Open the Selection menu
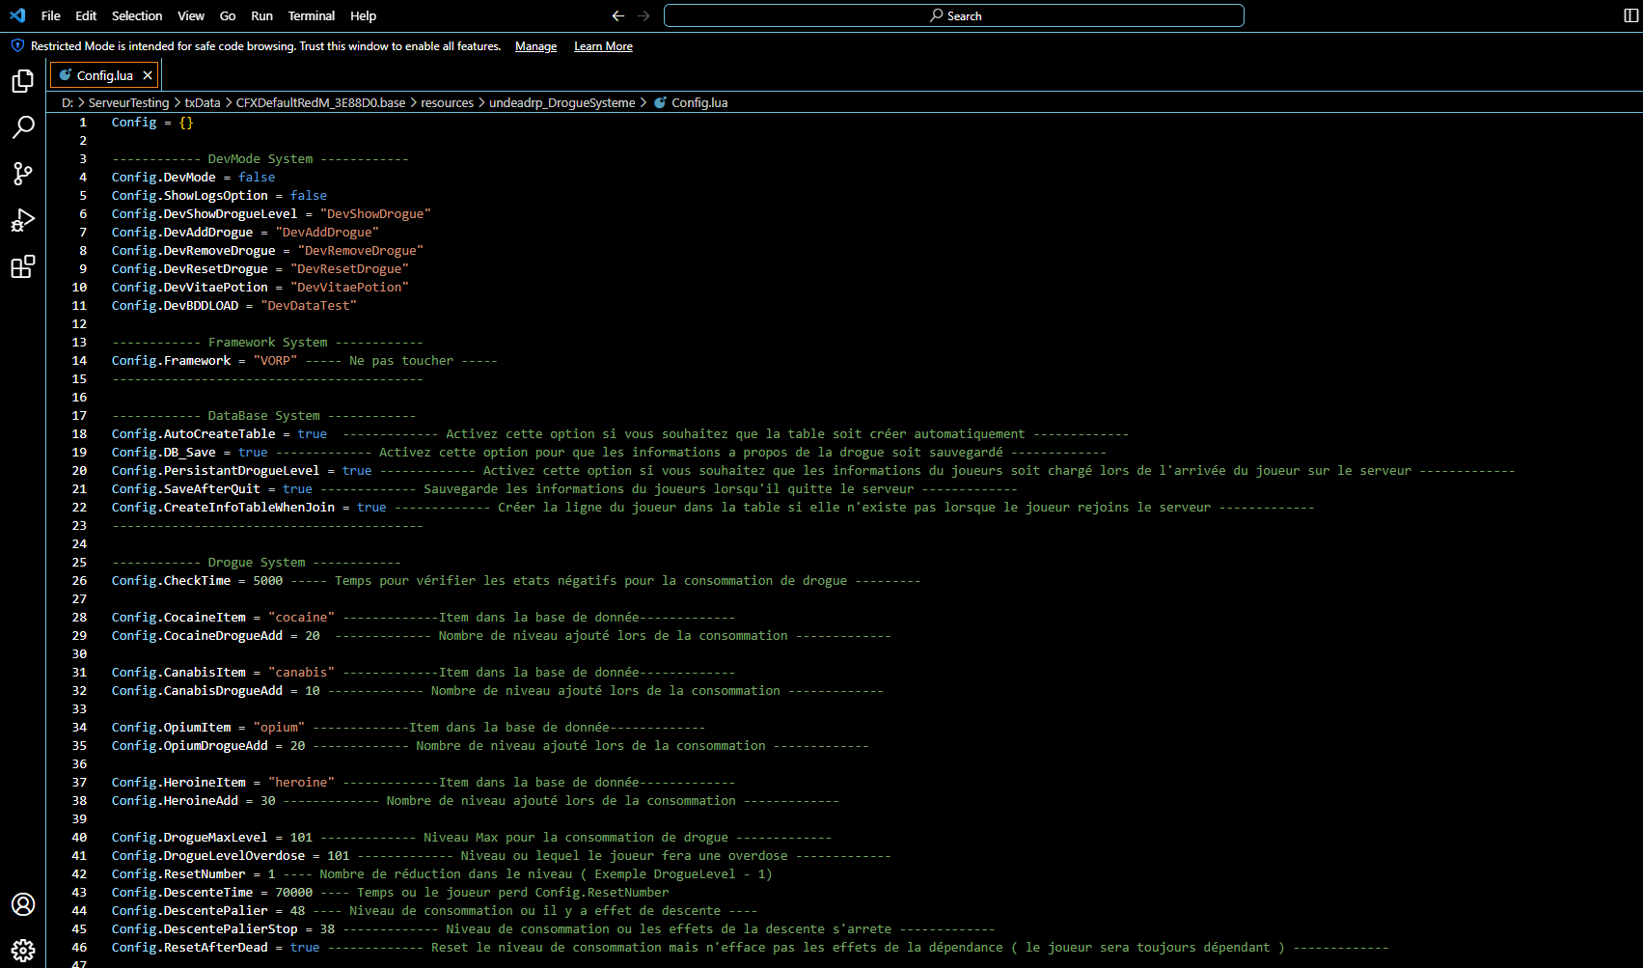This screenshot has width=1643, height=968. [x=137, y=15]
